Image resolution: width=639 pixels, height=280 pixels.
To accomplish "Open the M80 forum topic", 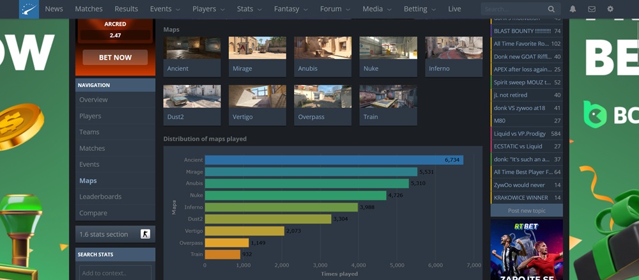I will point(527,121).
